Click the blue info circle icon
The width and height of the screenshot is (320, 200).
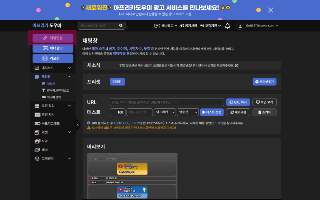(89, 123)
